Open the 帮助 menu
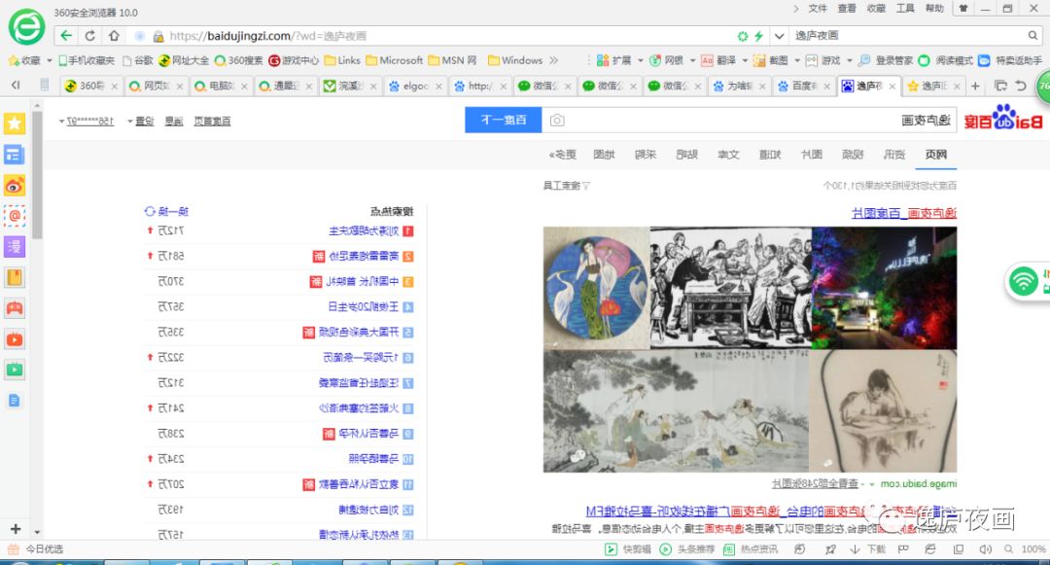 (935, 9)
